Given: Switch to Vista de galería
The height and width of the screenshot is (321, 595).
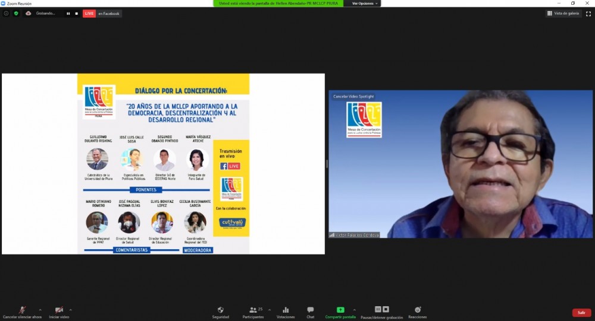Looking at the screenshot, I should 563,13.
